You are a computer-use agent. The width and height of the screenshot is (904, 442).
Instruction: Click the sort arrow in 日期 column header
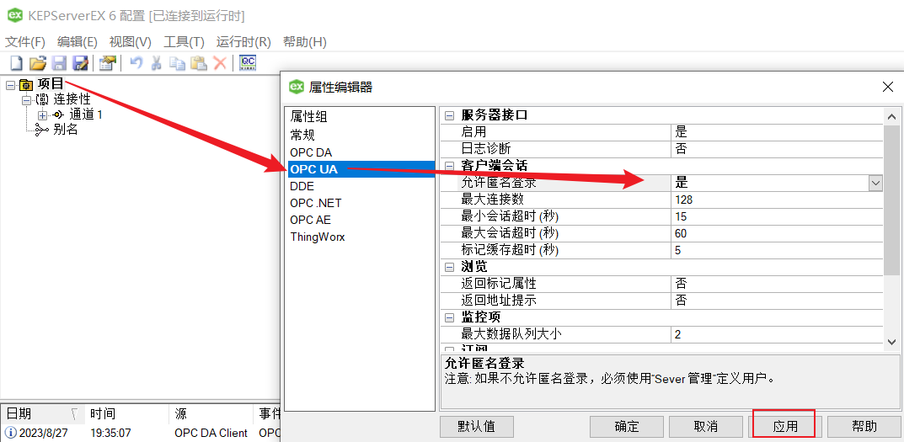pyautogui.click(x=74, y=413)
